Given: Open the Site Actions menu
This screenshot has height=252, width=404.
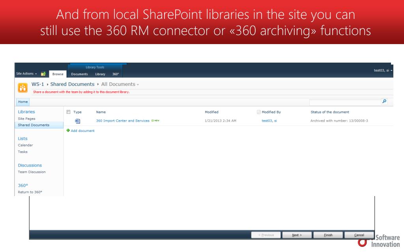Looking at the screenshot, I should point(26,74).
